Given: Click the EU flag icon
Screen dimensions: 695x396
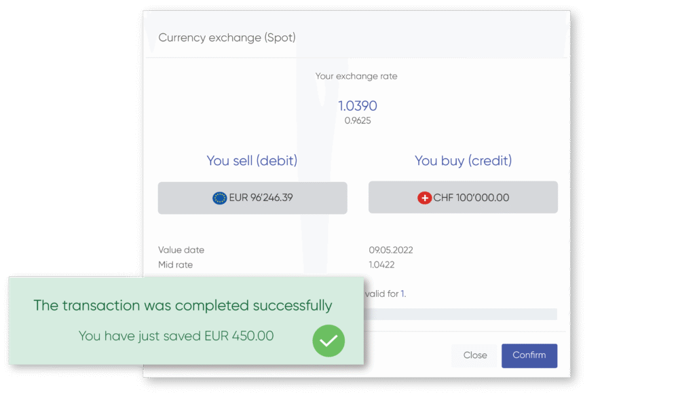Looking at the screenshot, I should (x=219, y=198).
